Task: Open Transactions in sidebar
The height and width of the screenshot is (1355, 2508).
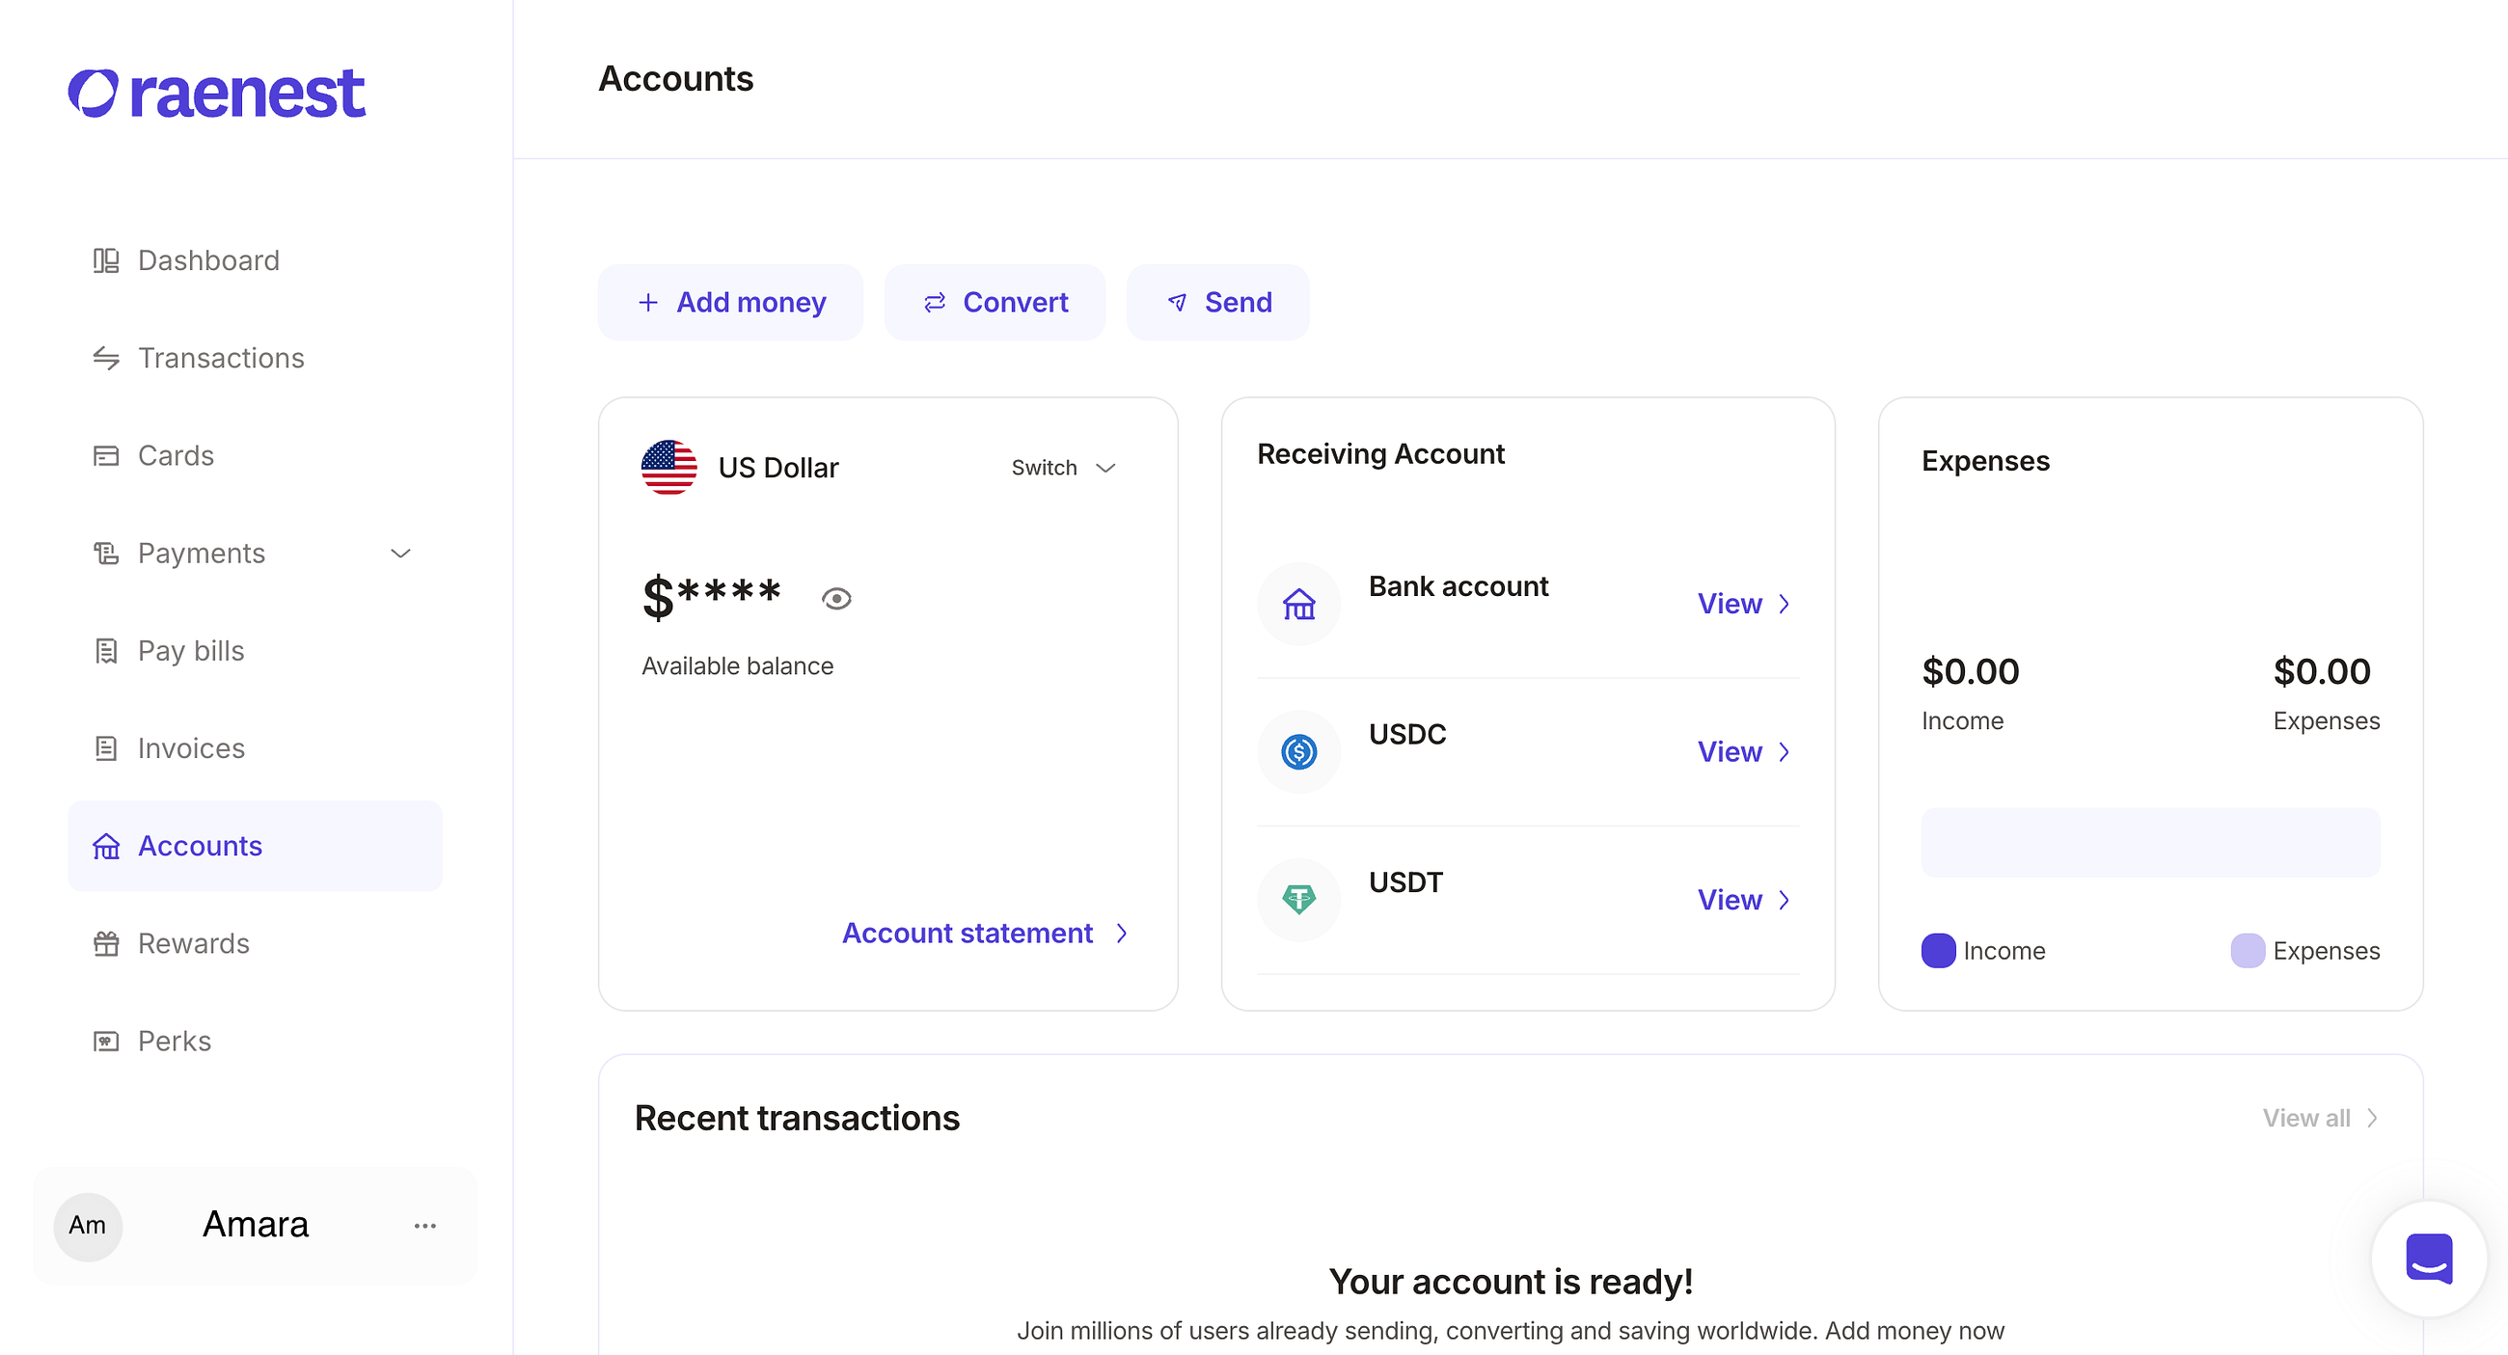Action: pyautogui.click(x=255, y=358)
